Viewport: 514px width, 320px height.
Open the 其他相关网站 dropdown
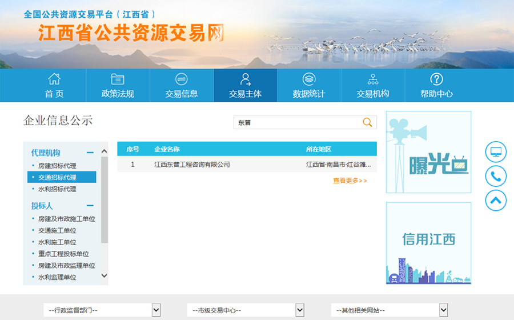point(389,310)
